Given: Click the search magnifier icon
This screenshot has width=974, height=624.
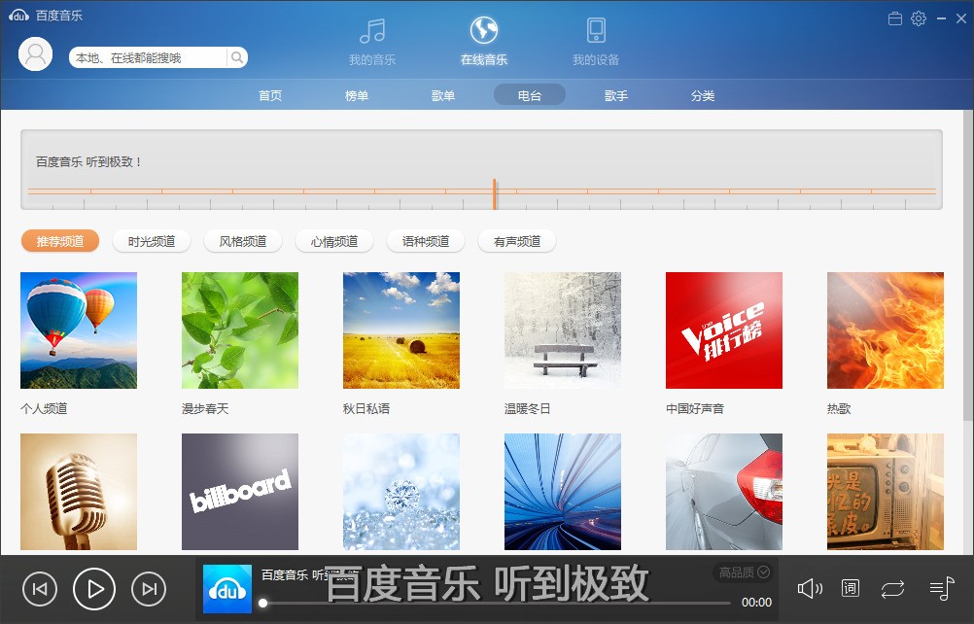Looking at the screenshot, I should [236, 57].
